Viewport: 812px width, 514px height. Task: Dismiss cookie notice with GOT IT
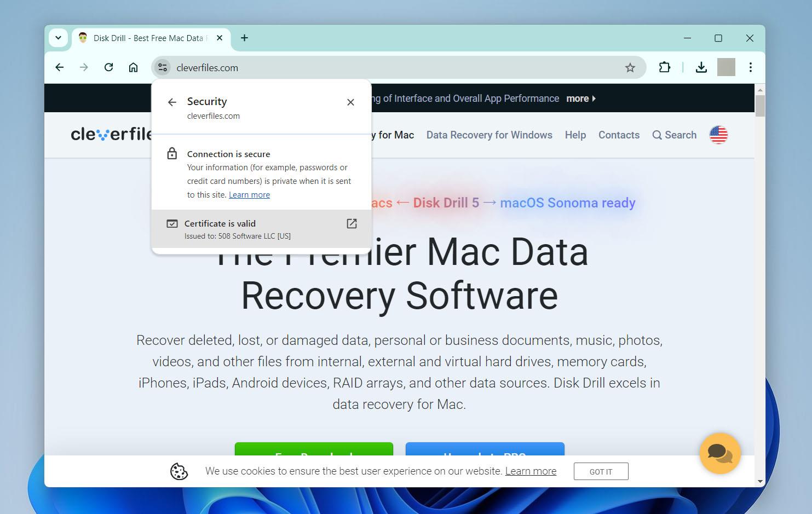click(601, 471)
